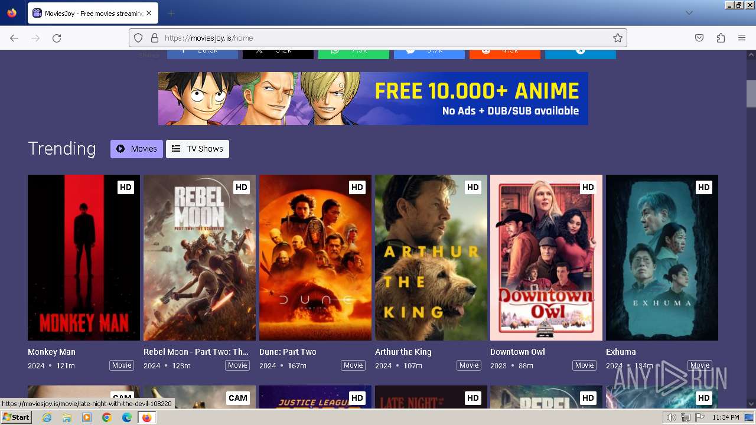The height and width of the screenshot is (425, 756).
Task: Close the MoviesJoy tab
Action: [x=148, y=13]
